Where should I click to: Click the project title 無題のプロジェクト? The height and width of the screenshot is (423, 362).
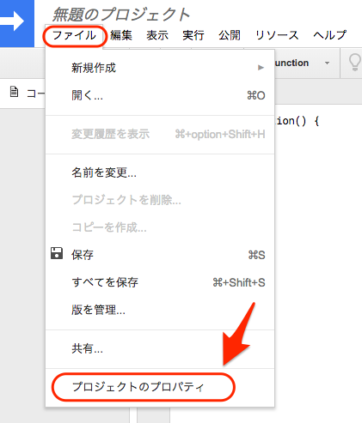coord(120,15)
